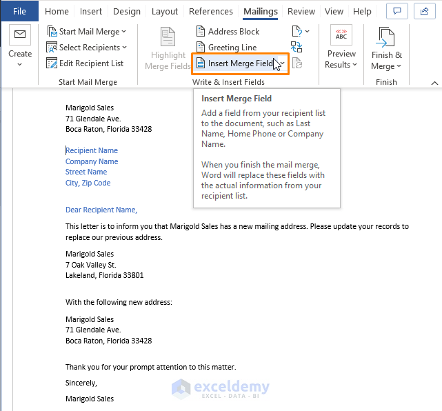Click the Street Name placeholder text
Viewport: 442px width, 411px height.
tap(86, 172)
